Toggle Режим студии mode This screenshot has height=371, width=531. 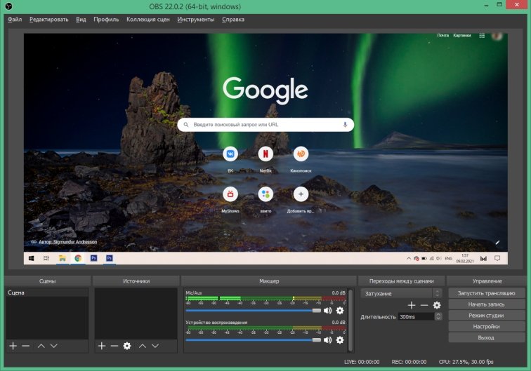point(486,316)
